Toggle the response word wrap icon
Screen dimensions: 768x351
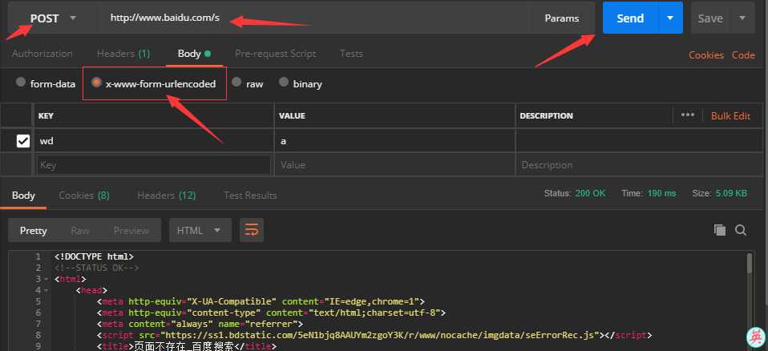coord(252,230)
